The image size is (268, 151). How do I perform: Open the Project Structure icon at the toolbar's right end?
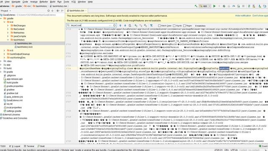coord(265,6)
